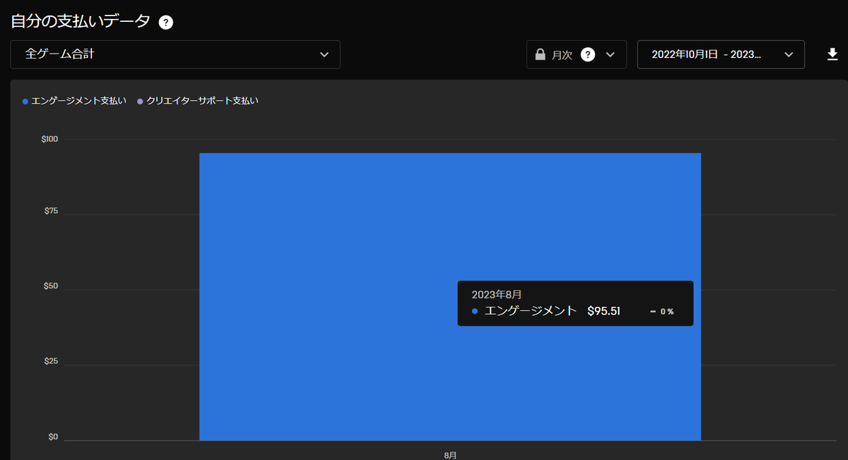This screenshot has width=848, height=460.
Task: Click the blue dot inside the tooltip
Action: 473,310
